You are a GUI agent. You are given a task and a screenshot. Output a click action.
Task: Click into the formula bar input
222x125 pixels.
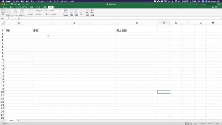(120, 18)
